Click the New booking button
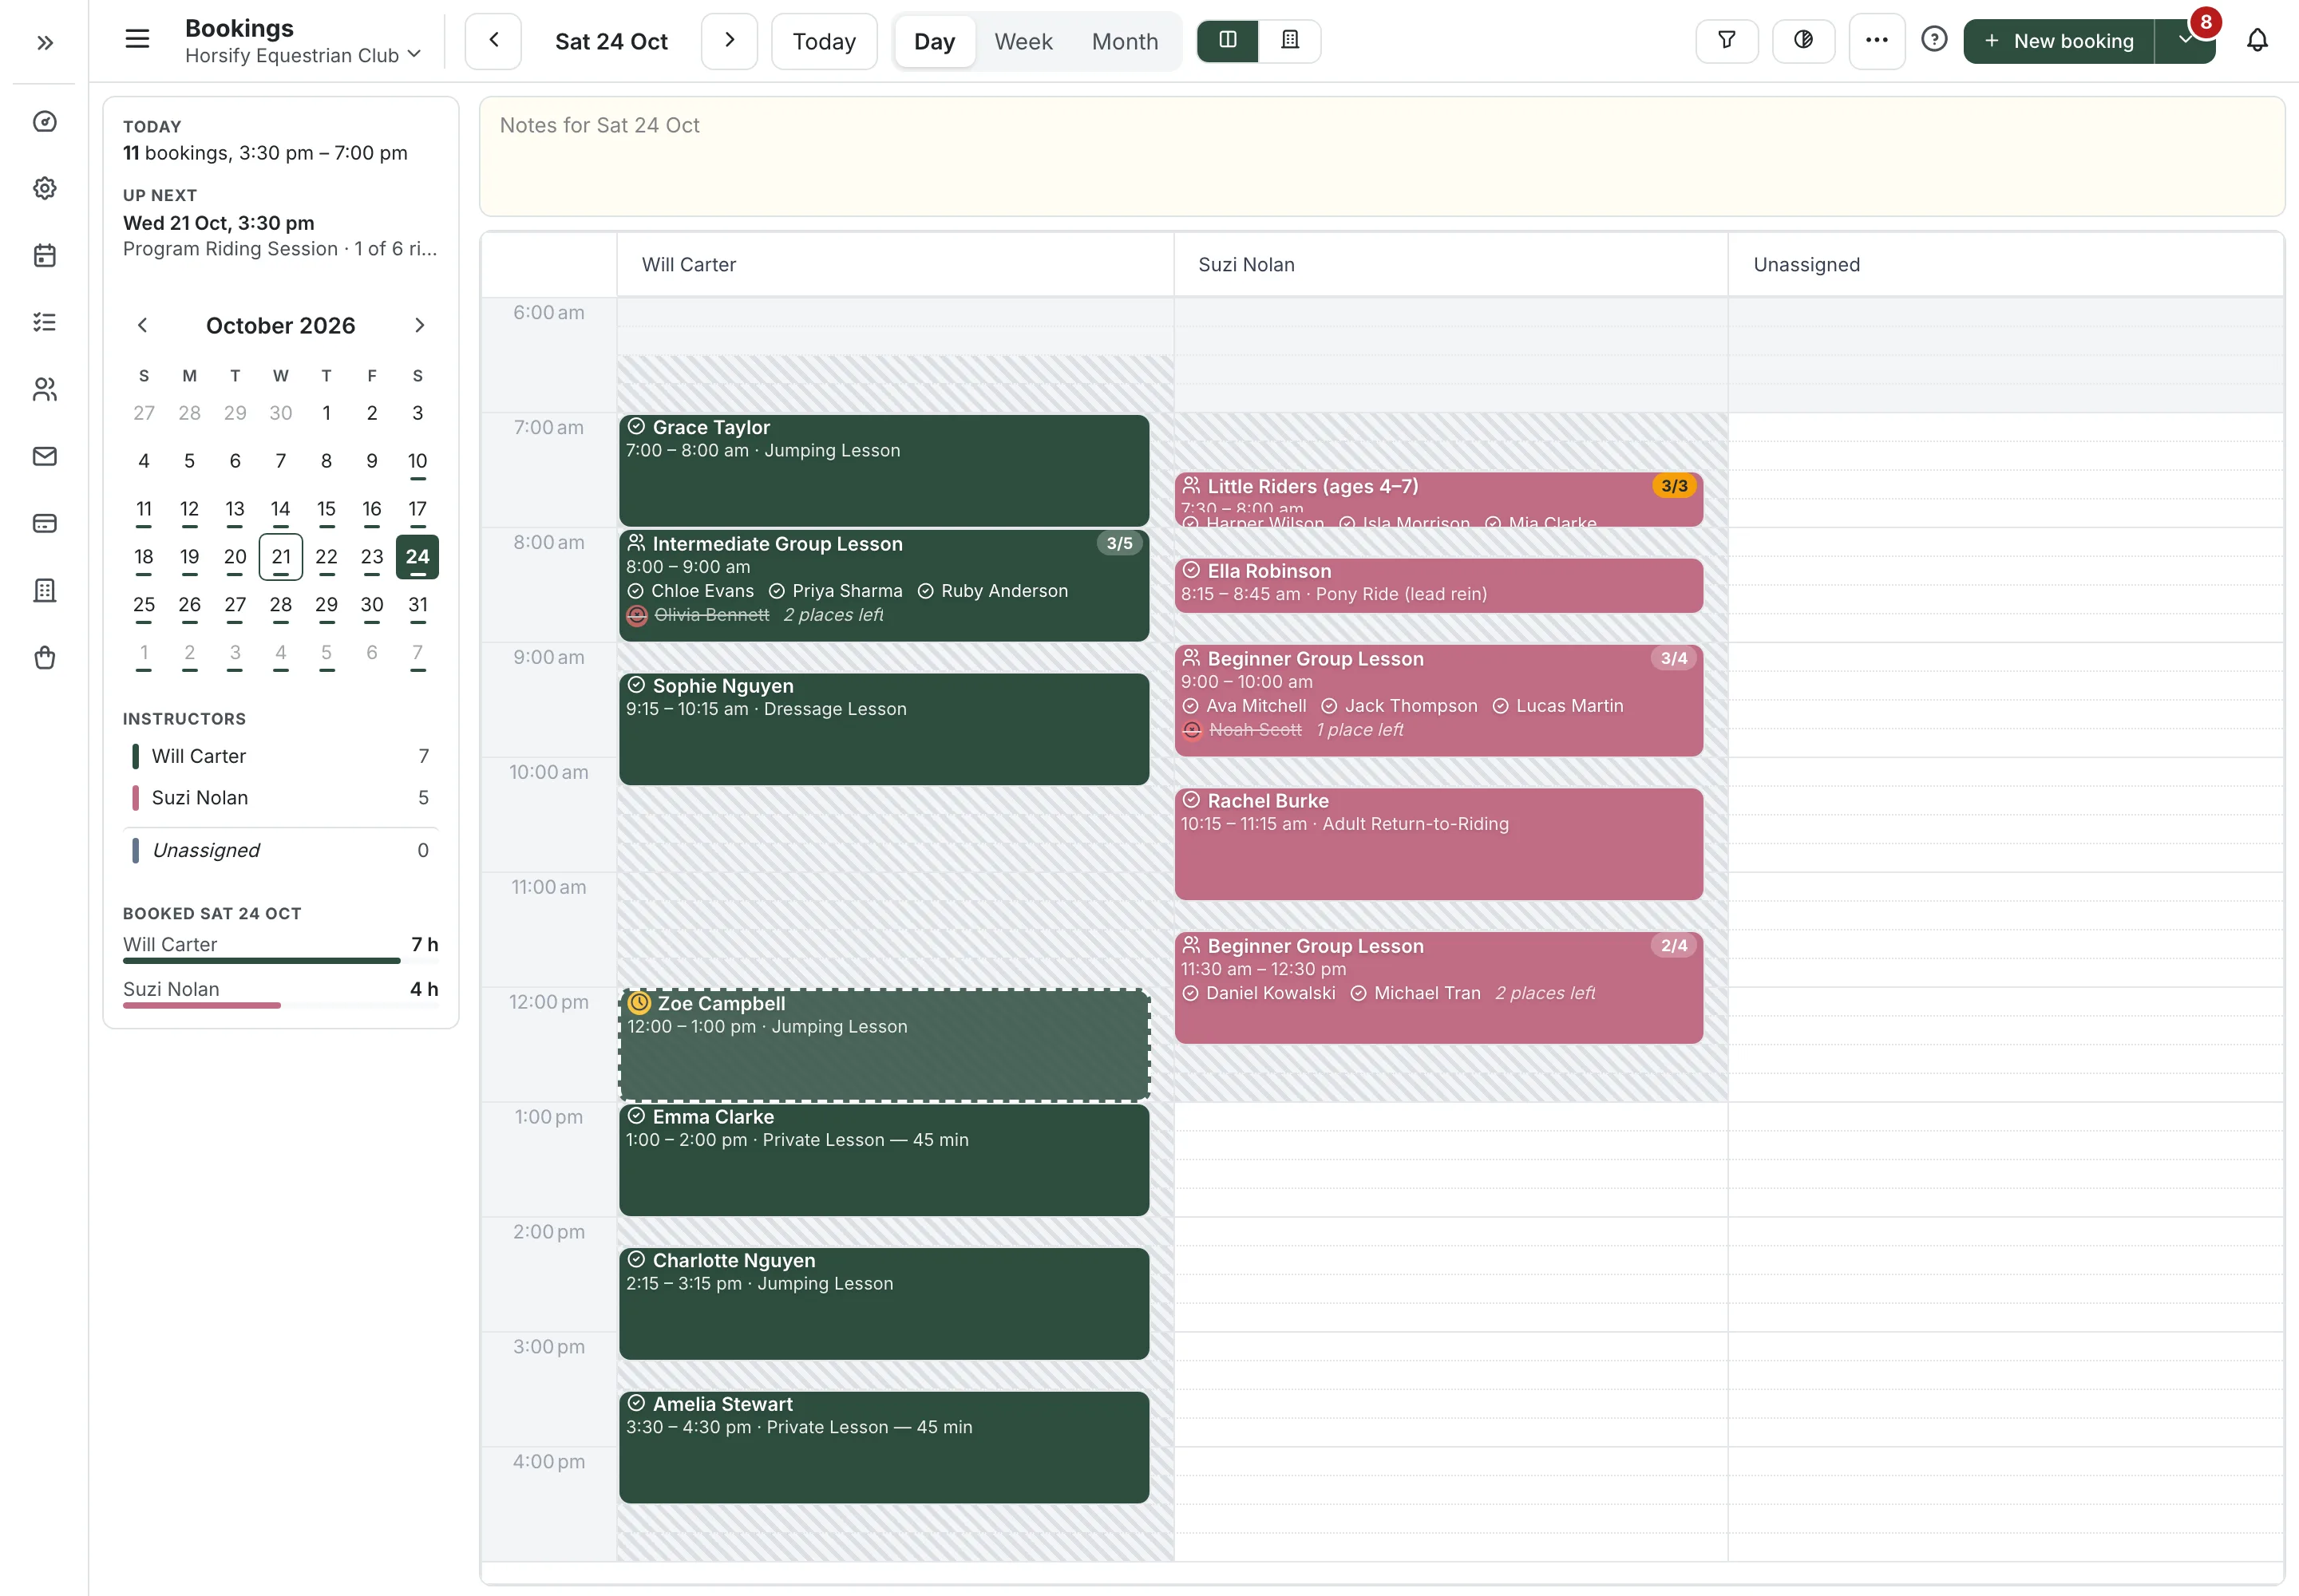Viewport: 2299px width, 1596px height. coord(2059,41)
